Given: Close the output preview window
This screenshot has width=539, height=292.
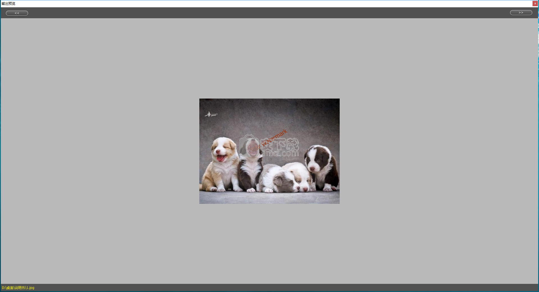Looking at the screenshot, I should click(x=535, y=3).
